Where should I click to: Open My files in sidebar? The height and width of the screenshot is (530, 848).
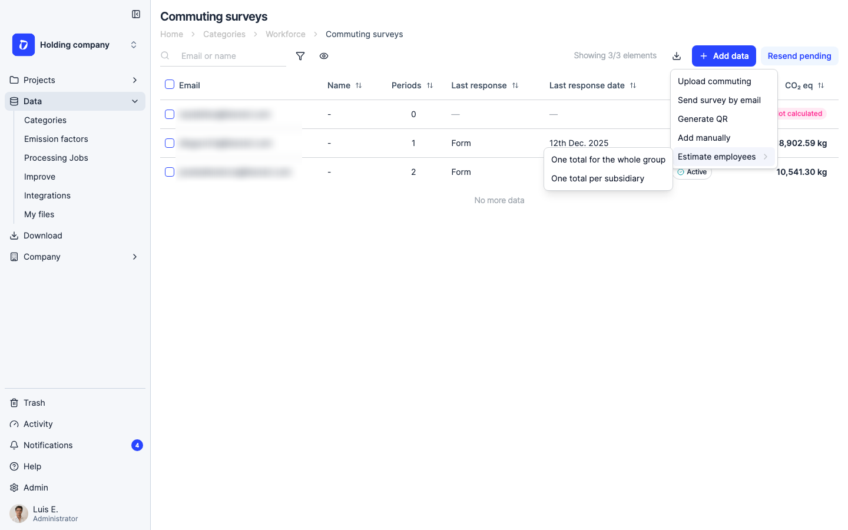point(39,214)
